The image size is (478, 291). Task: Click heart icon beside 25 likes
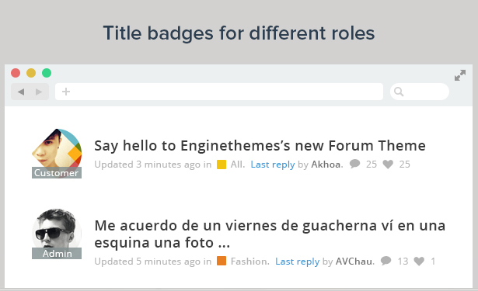(388, 165)
